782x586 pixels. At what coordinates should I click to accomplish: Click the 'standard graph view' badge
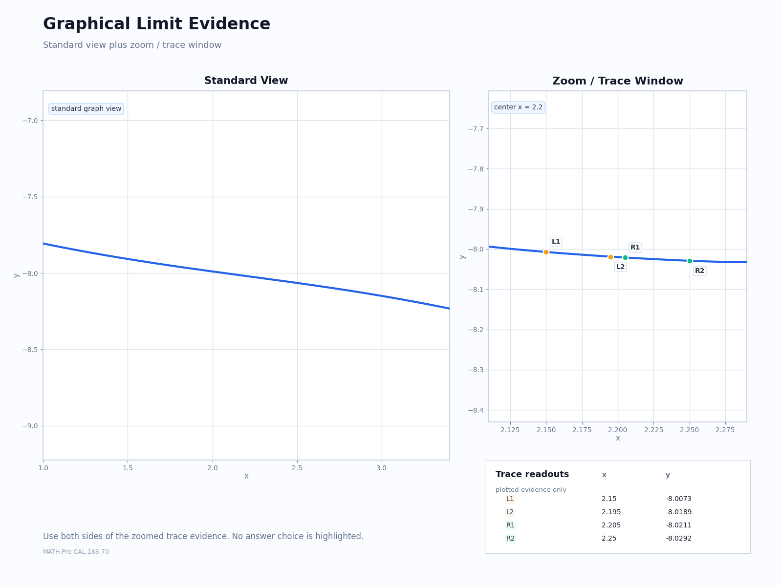tap(87, 109)
